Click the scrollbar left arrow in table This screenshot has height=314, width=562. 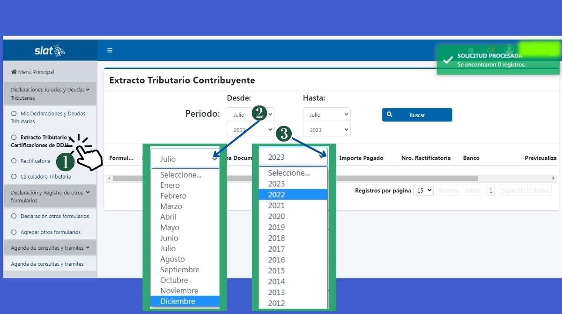(109, 179)
